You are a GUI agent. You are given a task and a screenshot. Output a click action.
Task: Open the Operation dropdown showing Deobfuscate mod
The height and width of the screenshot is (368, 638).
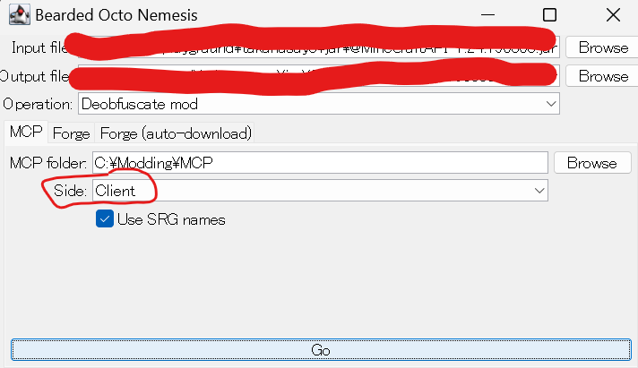[x=318, y=104]
